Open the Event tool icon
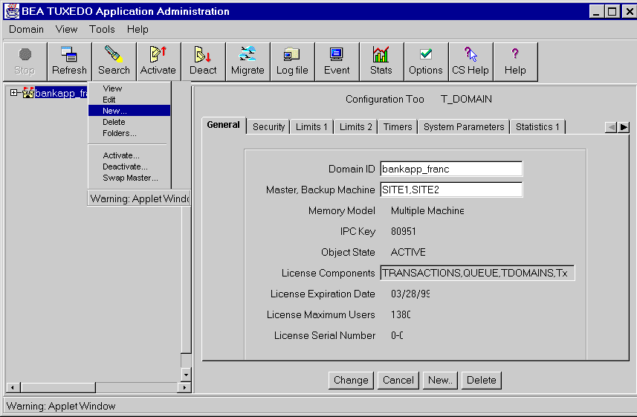 (x=337, y=62)
